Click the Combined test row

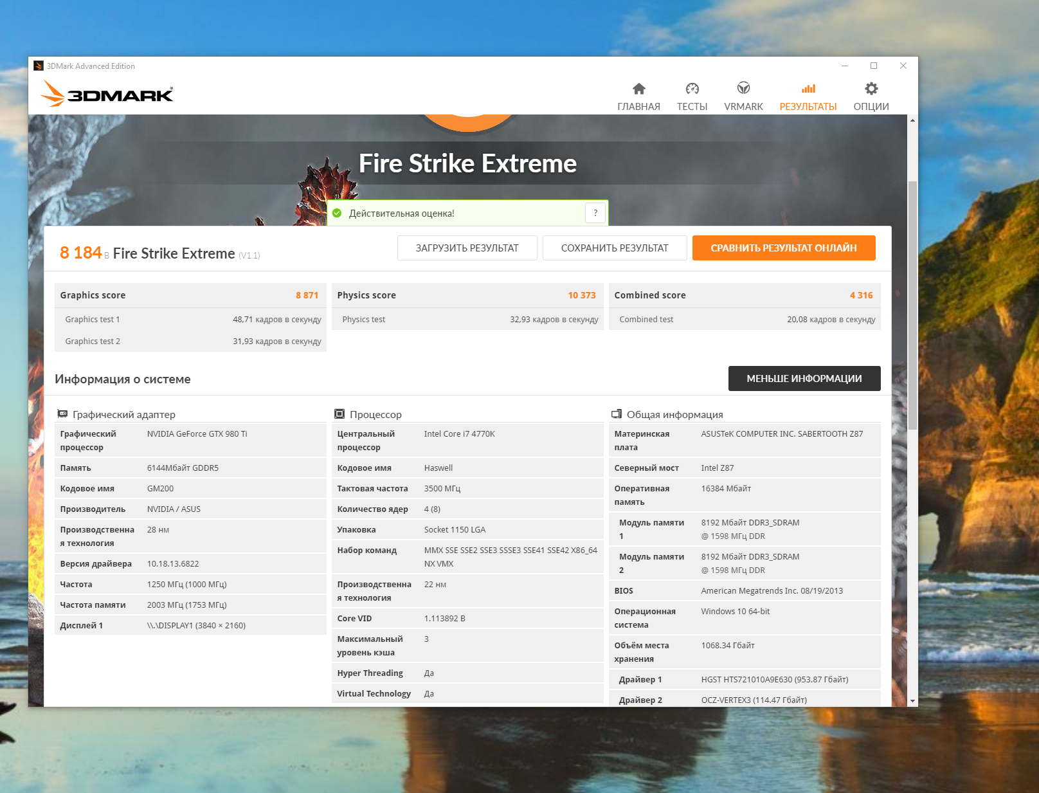tap(745, 320)
